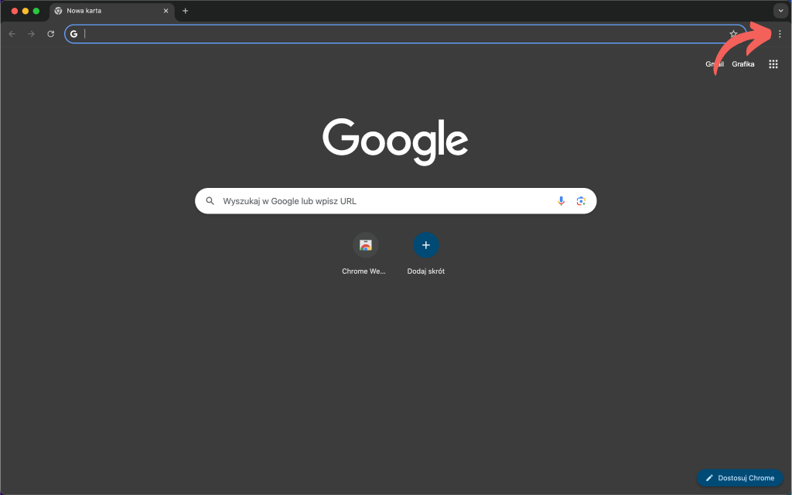Go back with the back arrow
The height and width of the screenshot is (495, 792).
[x=12, y=34]
